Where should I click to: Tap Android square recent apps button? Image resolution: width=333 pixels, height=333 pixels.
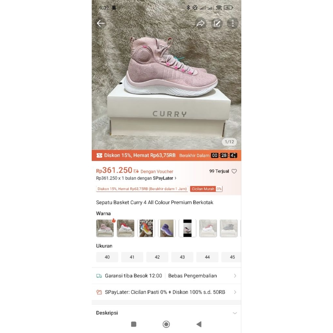(x=134, y=324)
